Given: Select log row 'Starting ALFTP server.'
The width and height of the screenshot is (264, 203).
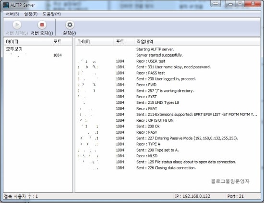Looking at the screenshot, I should pos(168,49).
